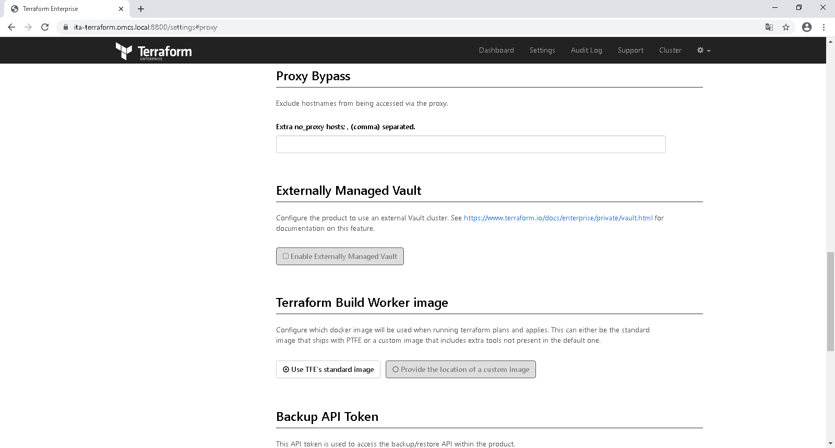Viewport: 835px width, 448px height.
Task: Open the Settings nav item
Action: 542,50
